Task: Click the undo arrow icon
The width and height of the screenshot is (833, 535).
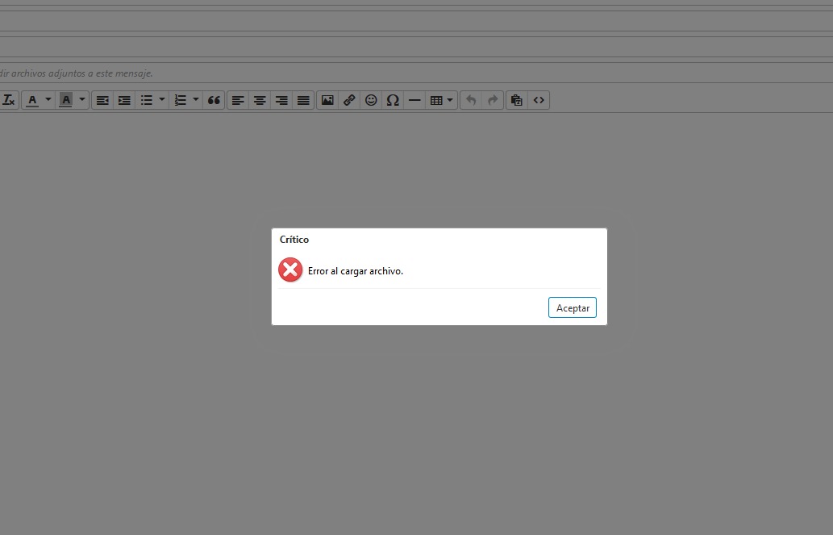Action: pos(471,100)
